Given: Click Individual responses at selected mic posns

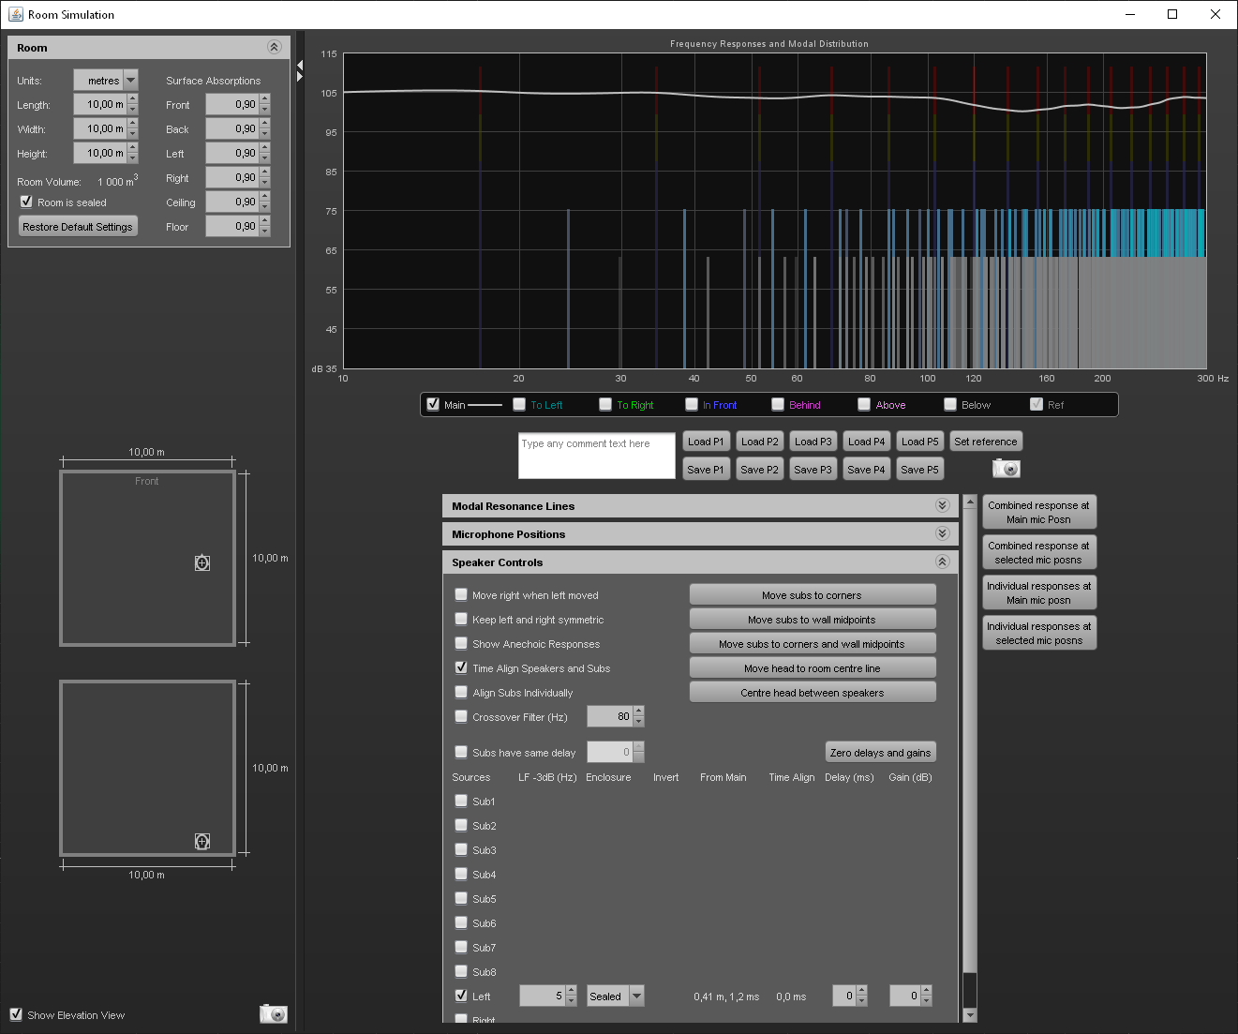Looking at the screenshot, I should point(1038,633).
